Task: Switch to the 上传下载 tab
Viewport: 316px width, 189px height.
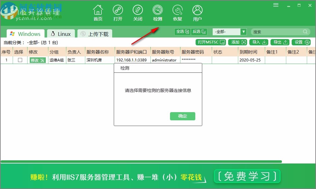Action: click(95, 33)
